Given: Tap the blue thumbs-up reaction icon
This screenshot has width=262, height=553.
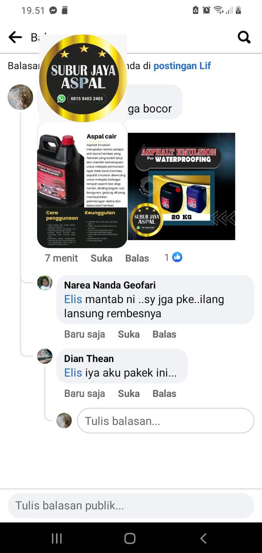Looking at the screenshot, I should click(x=177, y=257).
